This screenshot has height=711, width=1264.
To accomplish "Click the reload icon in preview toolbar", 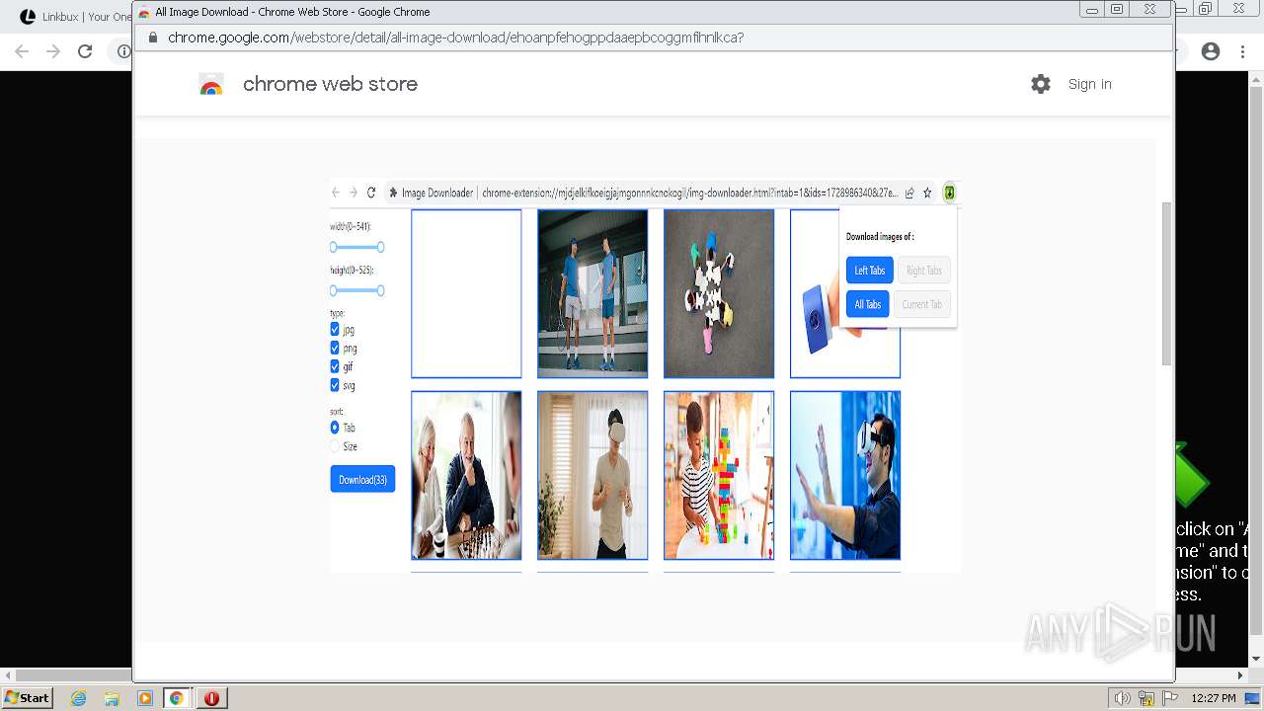I will [x=371, y=193].
